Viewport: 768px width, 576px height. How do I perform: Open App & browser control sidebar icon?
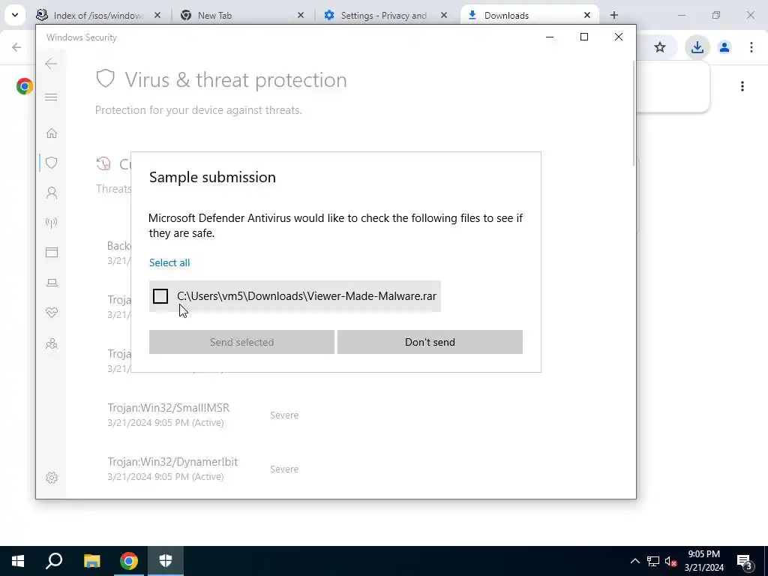pos(52,252)
